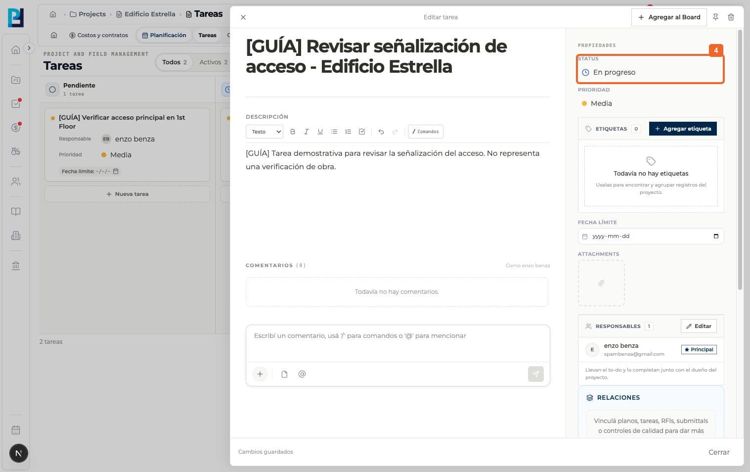Close the Editar tarea panel with X
Viewport: 750px width, 472px height.
243,17
